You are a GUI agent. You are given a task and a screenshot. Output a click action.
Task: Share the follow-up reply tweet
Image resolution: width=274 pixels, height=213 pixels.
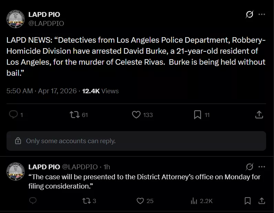pyautogui.click(x=261, y=201)
